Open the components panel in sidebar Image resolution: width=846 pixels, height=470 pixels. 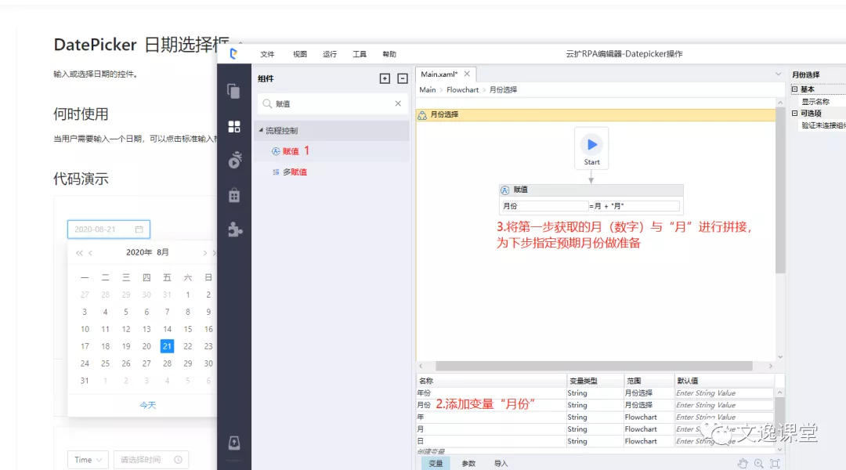tap(233, 126)
